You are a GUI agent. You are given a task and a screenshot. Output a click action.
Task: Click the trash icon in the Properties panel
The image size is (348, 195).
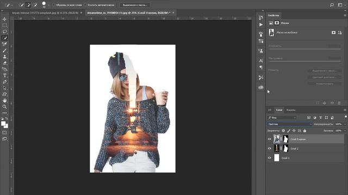pyautogui.click(x=339, y=103)
